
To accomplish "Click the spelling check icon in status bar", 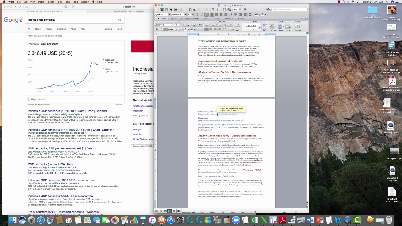I will [254, 212].
